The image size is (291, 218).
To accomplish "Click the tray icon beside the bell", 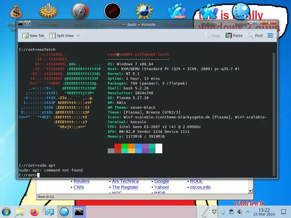I will click(x=223, y=212).
